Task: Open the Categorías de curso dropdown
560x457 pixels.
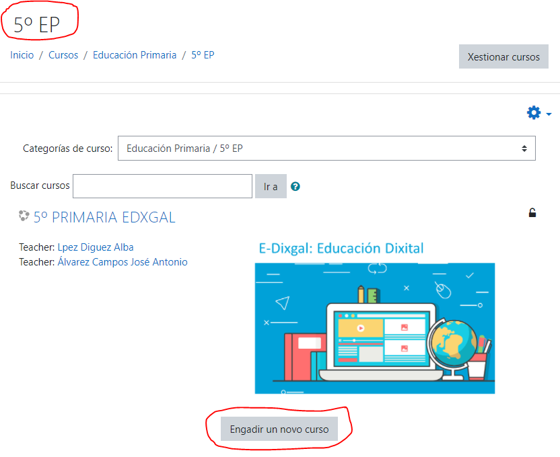Action: pyautogui.click(x=326, y=149)
